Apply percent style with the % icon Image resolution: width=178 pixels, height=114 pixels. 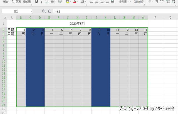[x=157, y=1]
